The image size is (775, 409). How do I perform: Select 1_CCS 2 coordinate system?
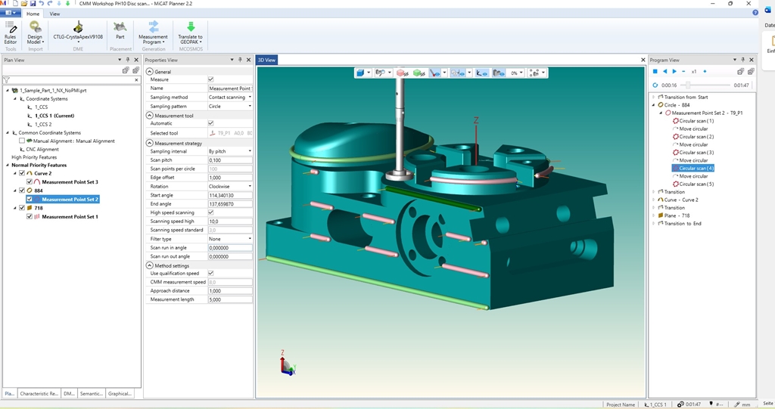(x=42, y=124)
